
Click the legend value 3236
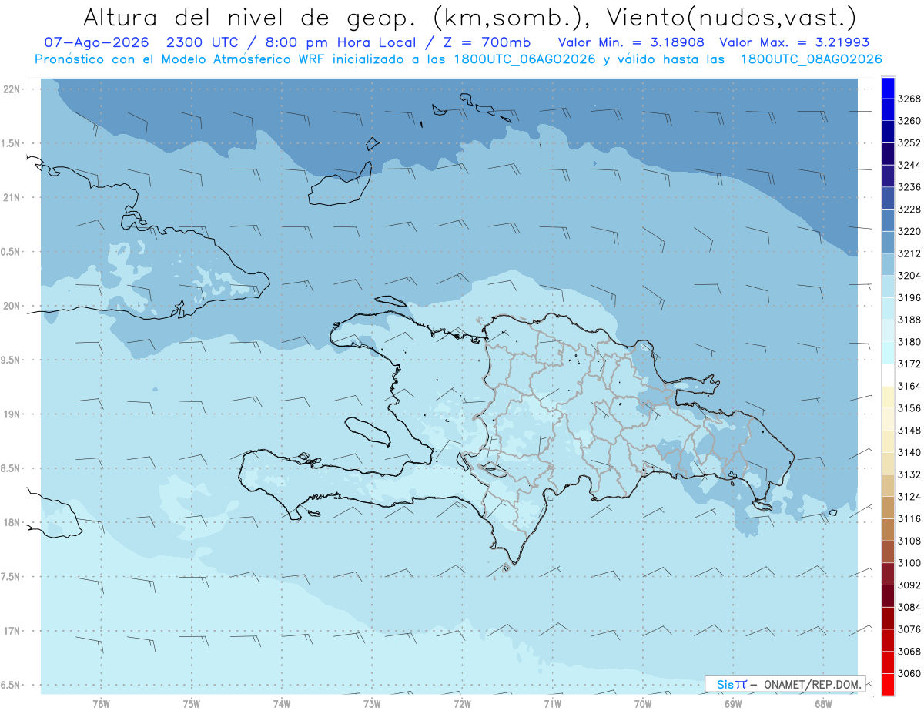(909, 187)
